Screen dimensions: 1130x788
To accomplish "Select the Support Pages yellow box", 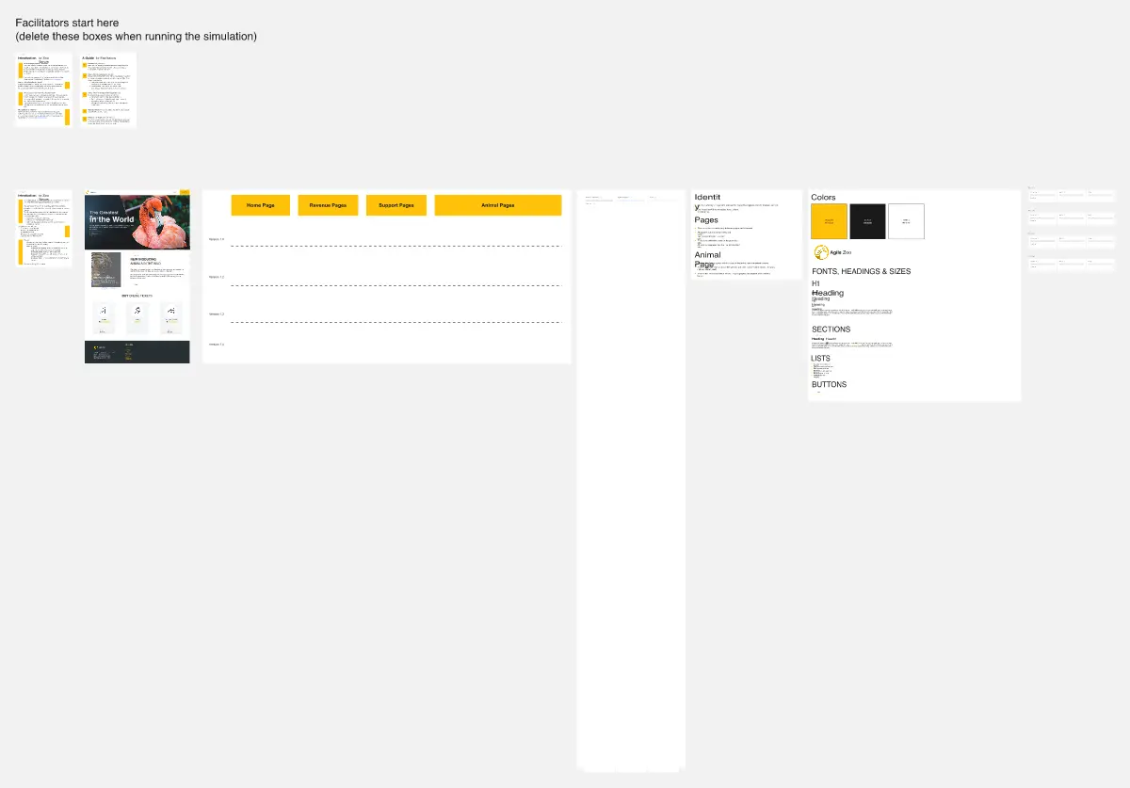I will coord(395,205).
